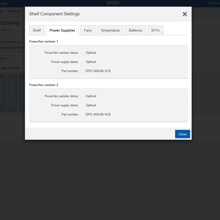Click canister 1 Power/fan canister status Optimal value

coord(91,53)
